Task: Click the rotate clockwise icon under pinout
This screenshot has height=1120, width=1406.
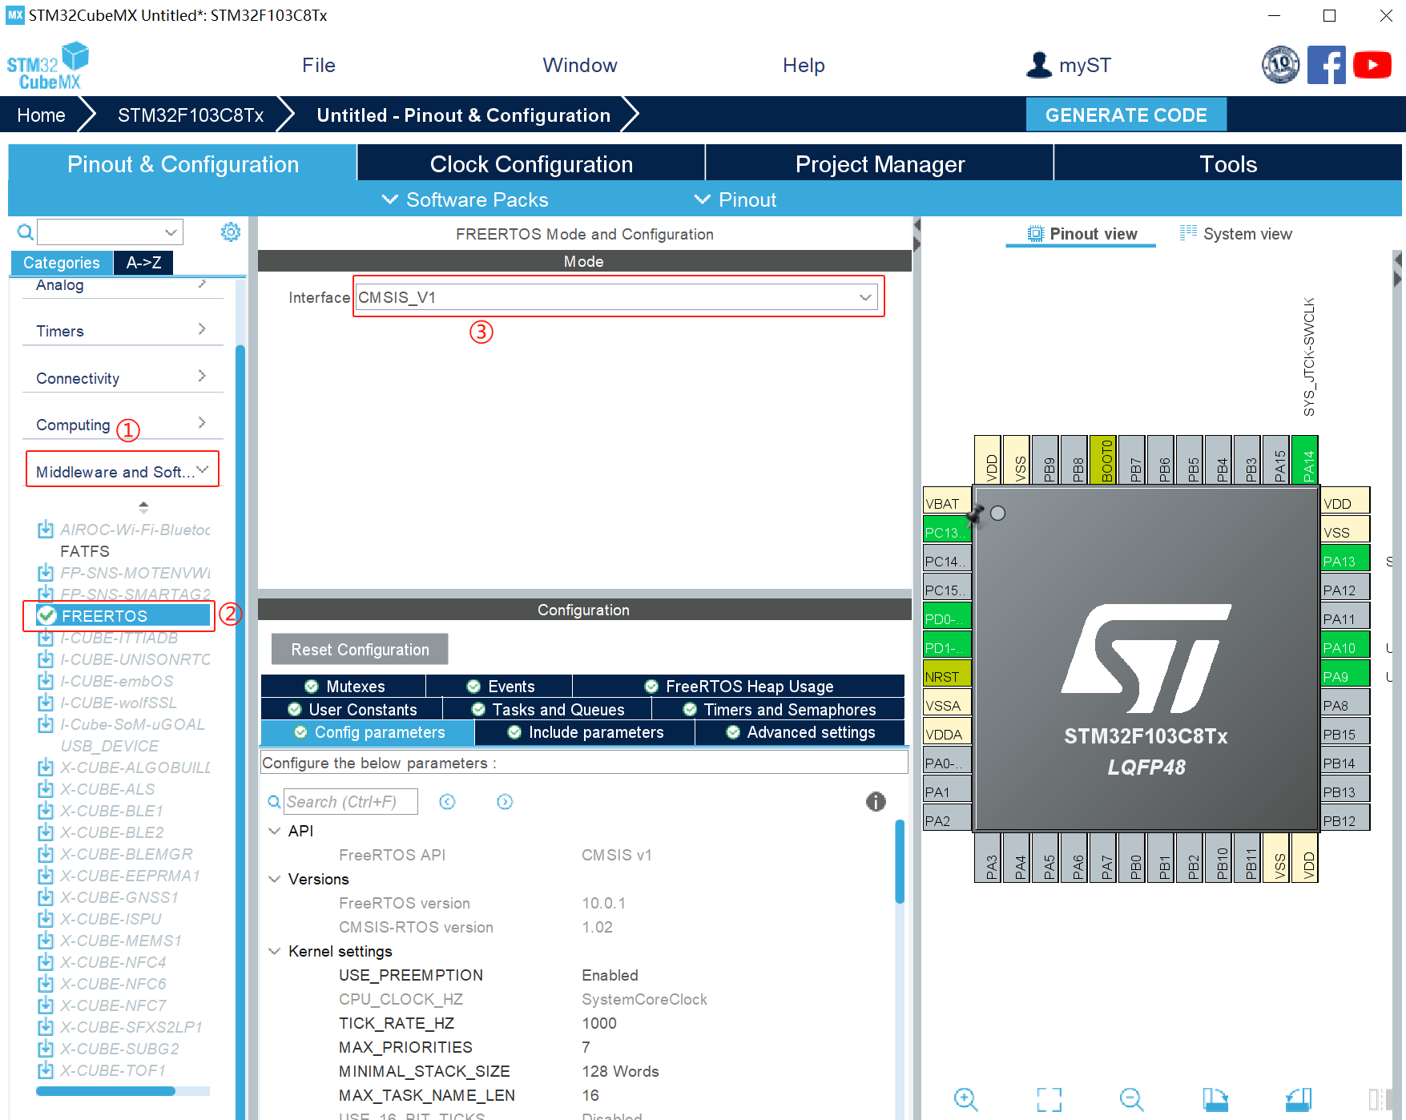Action: coord(1215,1099)
